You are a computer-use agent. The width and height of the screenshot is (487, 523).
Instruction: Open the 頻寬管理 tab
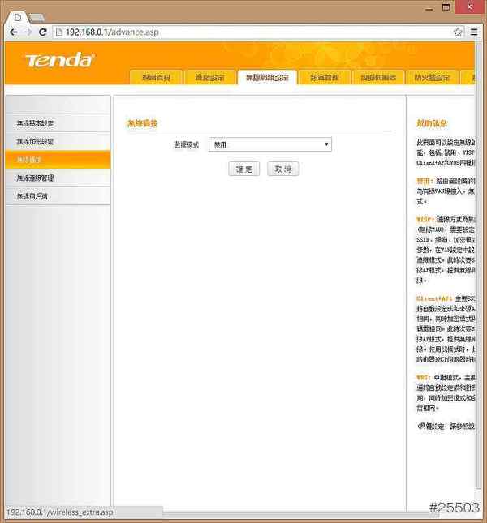[x=324, y=77]
